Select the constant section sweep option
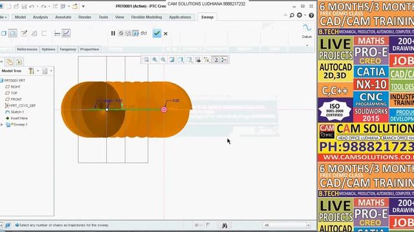414x232 pixels. 57,34
